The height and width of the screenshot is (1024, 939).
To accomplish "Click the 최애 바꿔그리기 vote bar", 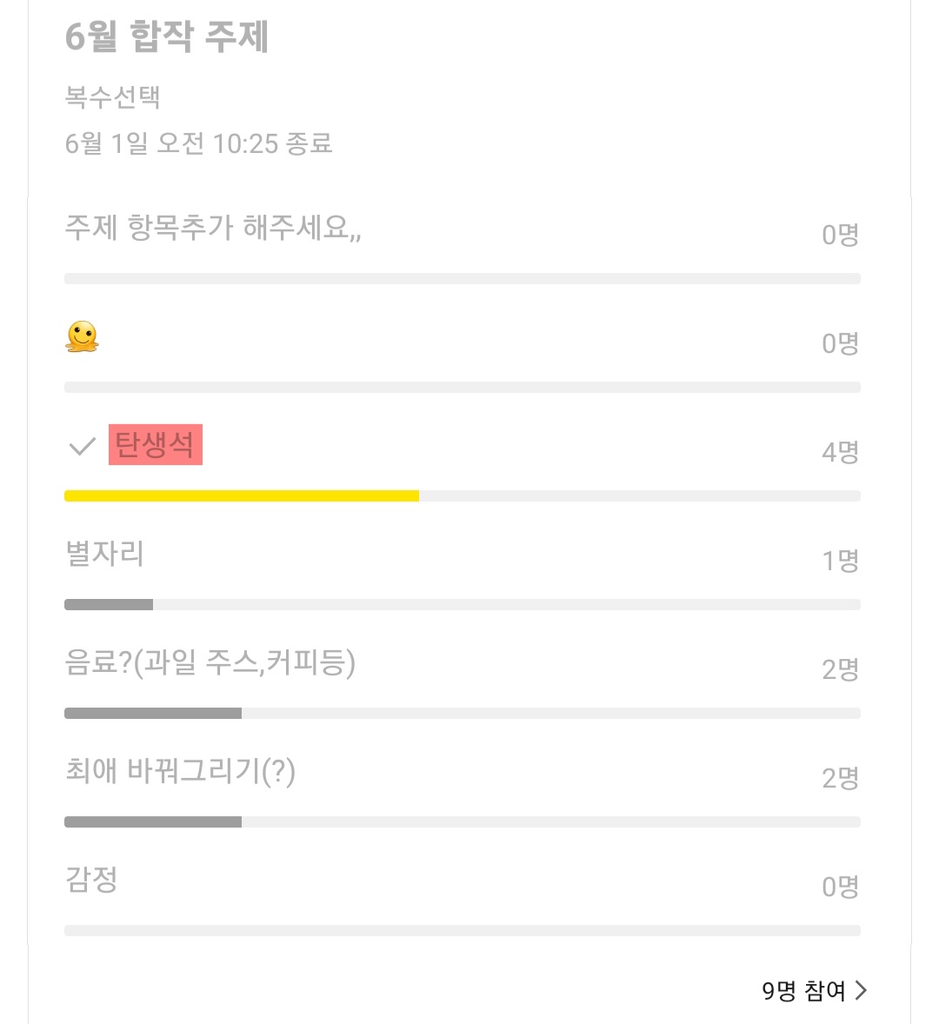I will click(x=153, y=821).
